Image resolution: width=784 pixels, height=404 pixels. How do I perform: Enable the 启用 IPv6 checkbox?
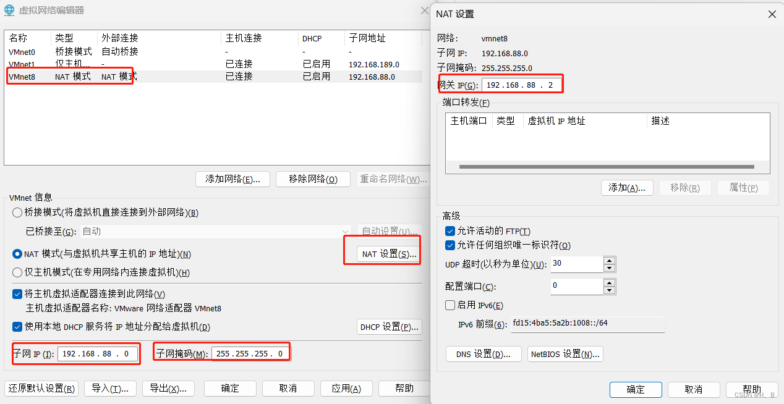pos(450,305)
